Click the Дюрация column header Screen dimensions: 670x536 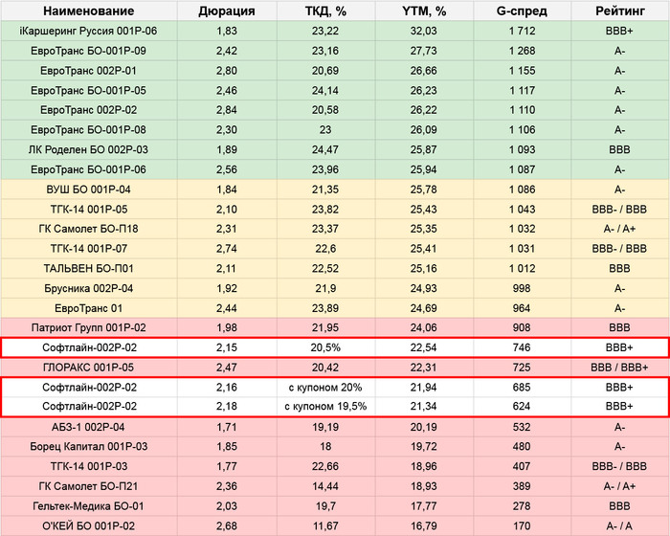click(x=226, y=11)
